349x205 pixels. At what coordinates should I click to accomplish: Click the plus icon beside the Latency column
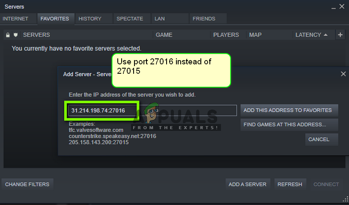(340, 35)
